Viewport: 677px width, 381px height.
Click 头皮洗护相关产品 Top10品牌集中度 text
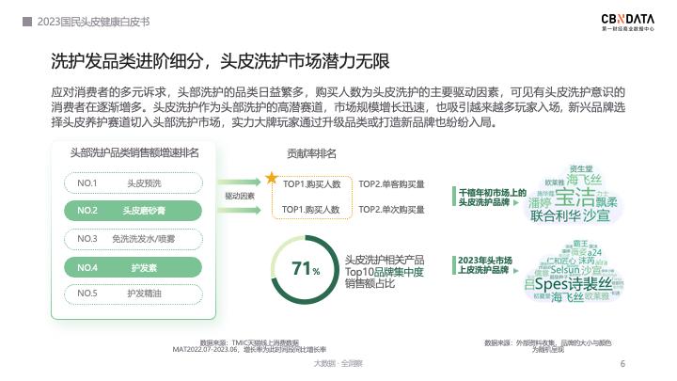coord(385,266)
